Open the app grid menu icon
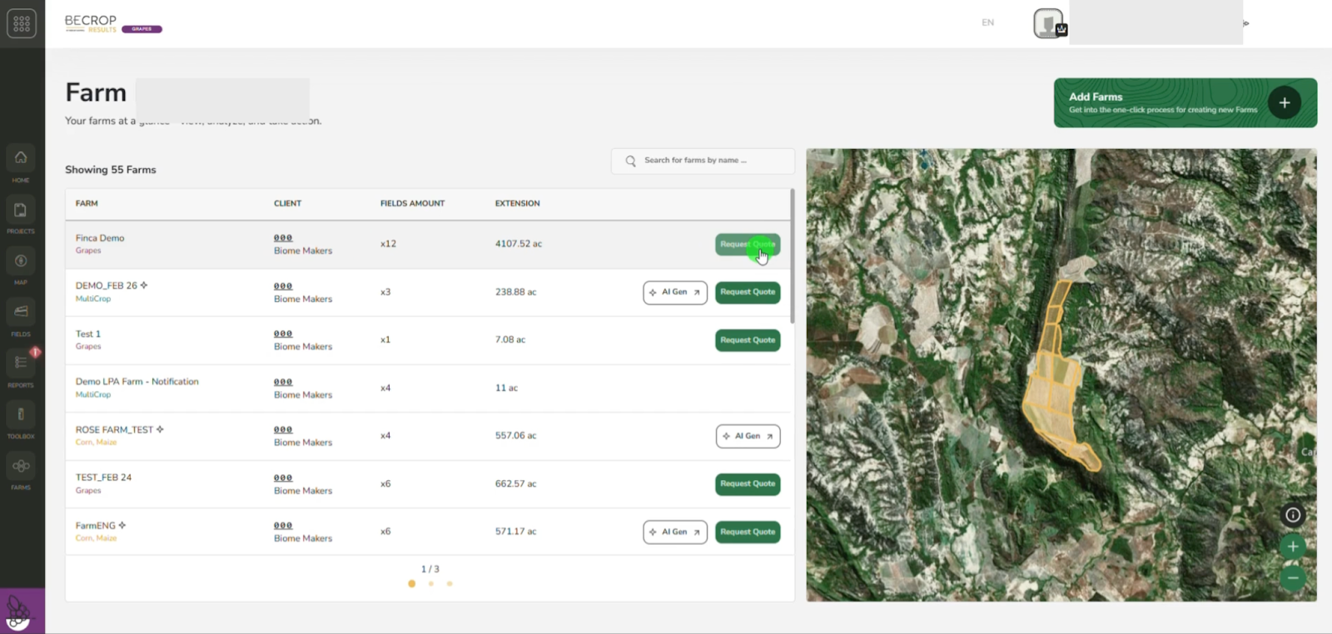This screenshot has height=634, width=1332. 22,23
